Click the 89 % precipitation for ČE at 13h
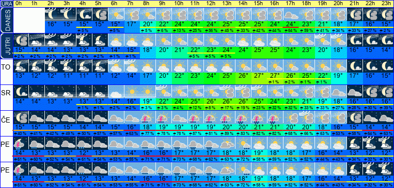The height and width of the screenshot is (188, 394). click(227, 133)
